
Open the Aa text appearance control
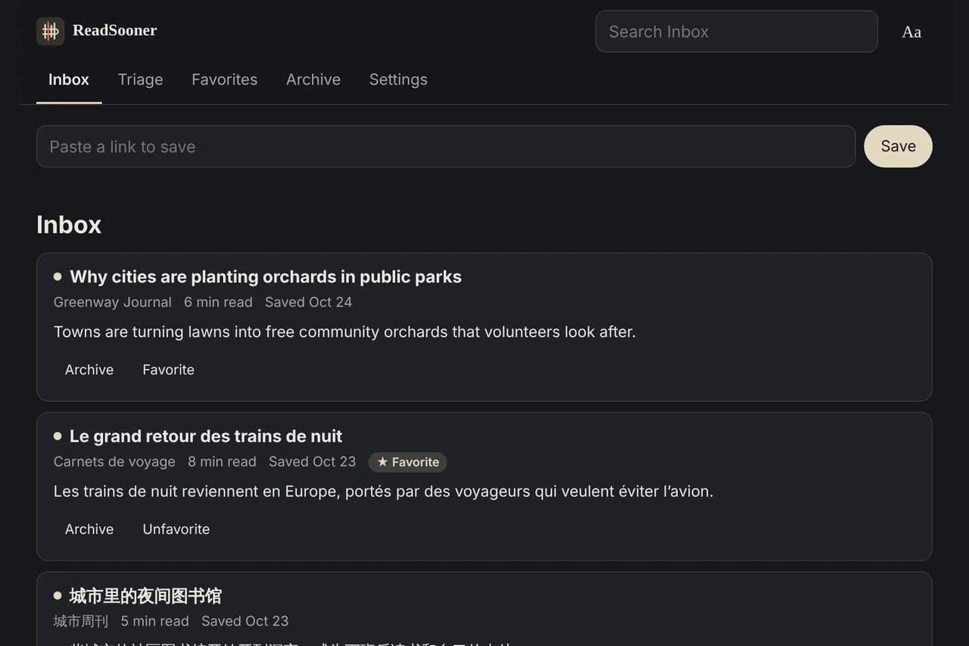pos(911,32)
